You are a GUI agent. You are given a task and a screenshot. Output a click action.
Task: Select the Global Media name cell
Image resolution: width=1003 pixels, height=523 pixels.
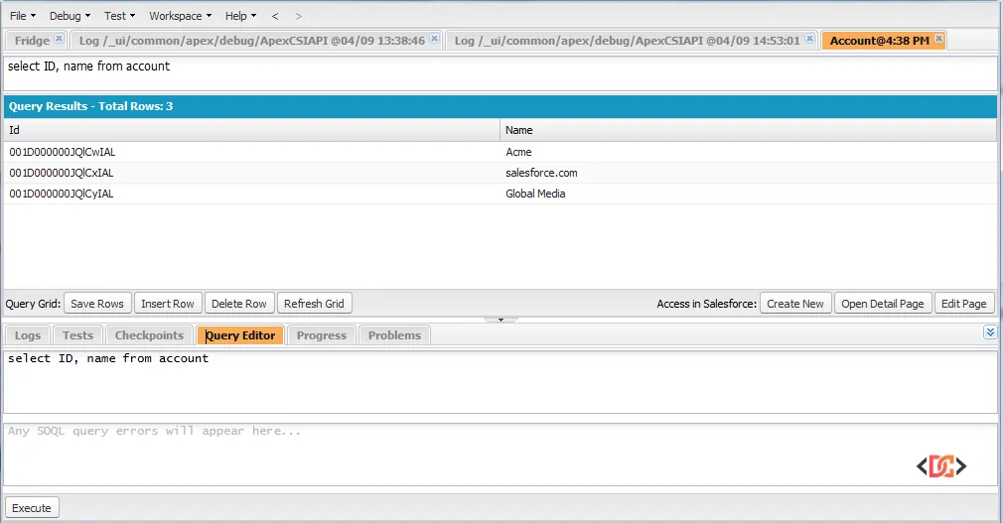pos(749,194)
